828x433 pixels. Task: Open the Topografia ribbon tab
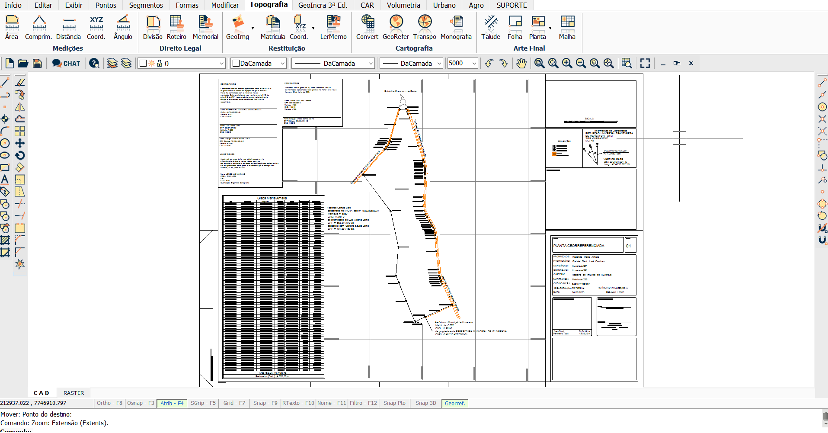(269, 5)
